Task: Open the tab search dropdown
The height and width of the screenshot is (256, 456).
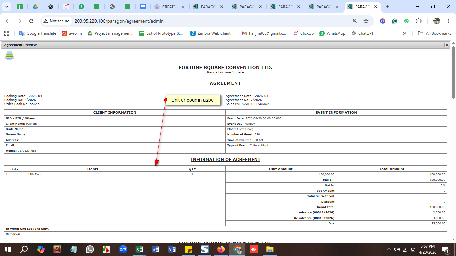Action: pyautogui.click(x=7, y=7)
